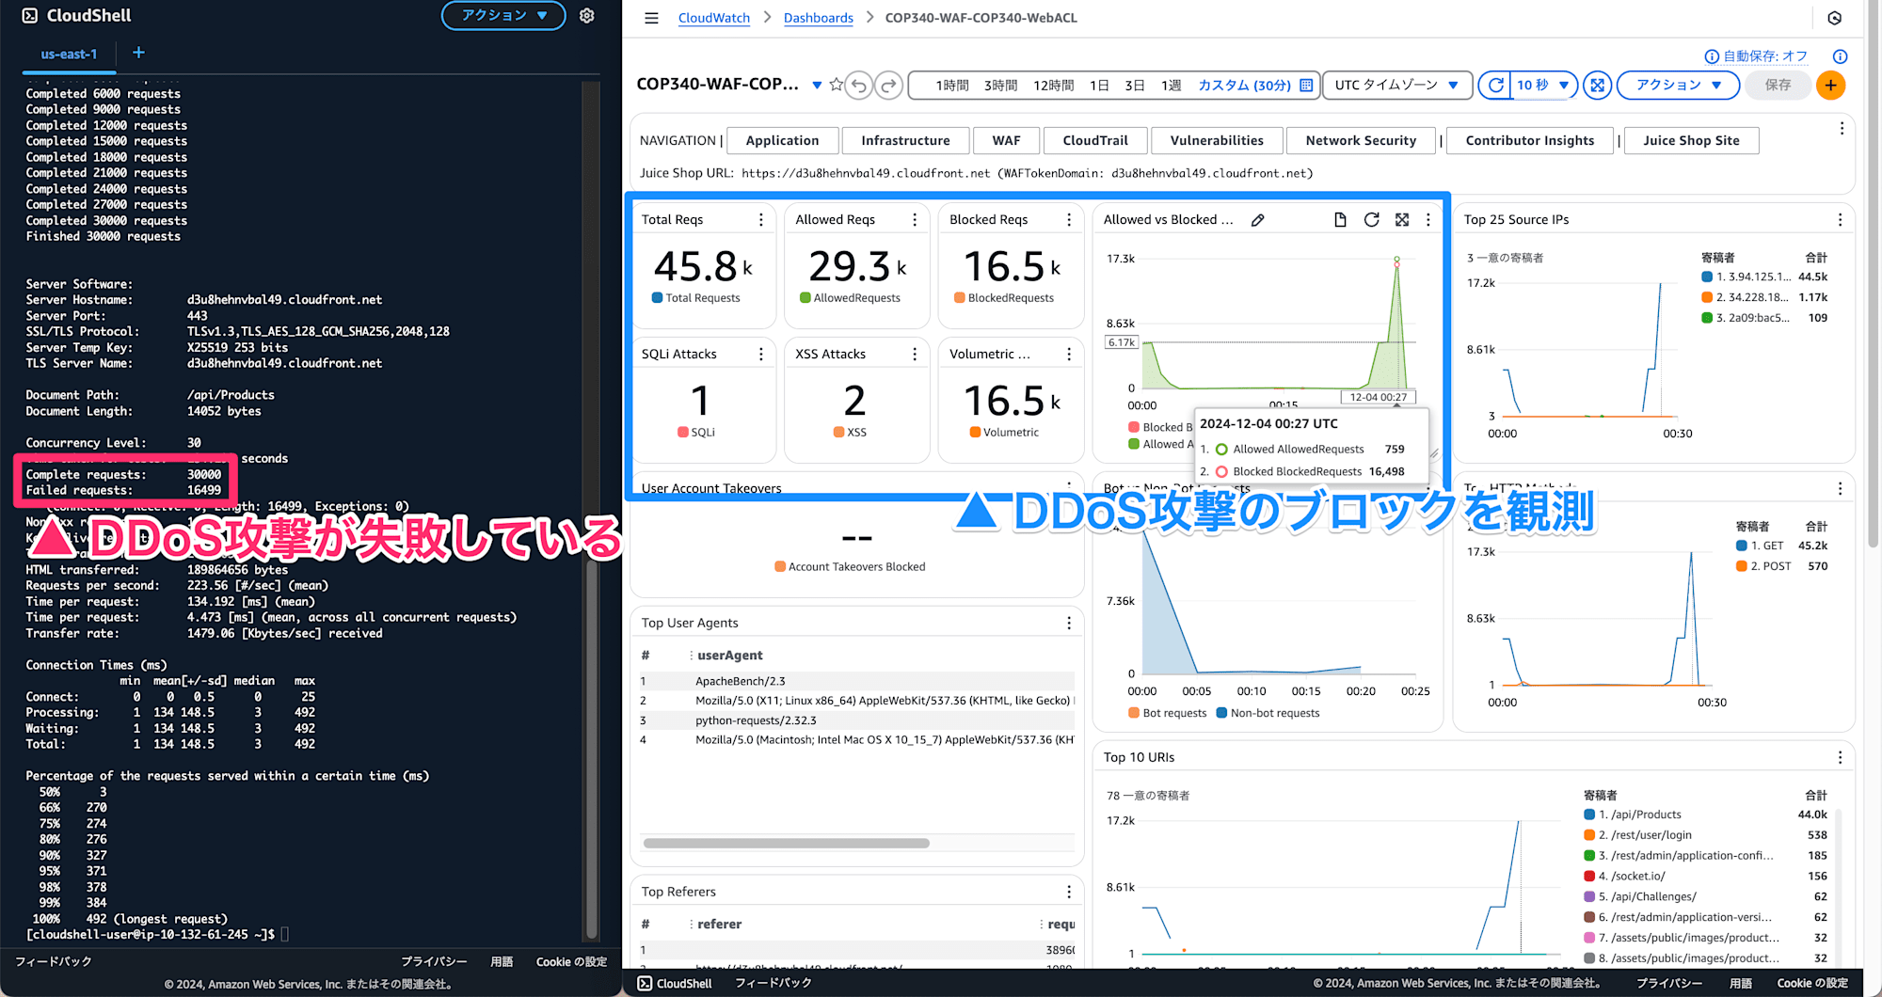
Task: Open Allowed Reqs widget options menu
Action: click(915, 219)
